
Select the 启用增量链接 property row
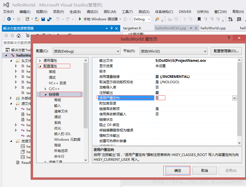[x=168, y=77]
